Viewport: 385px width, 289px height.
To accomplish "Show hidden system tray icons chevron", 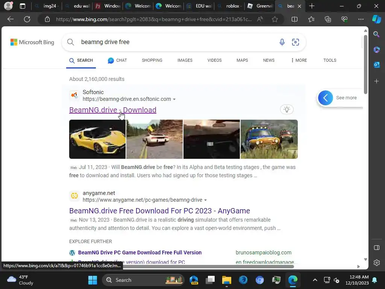I will click(x=315, y=280).
